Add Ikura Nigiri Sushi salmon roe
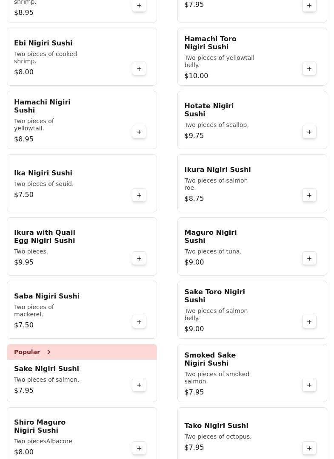 click(309, 195)
